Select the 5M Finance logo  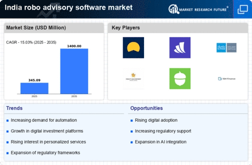pos(227,79)
